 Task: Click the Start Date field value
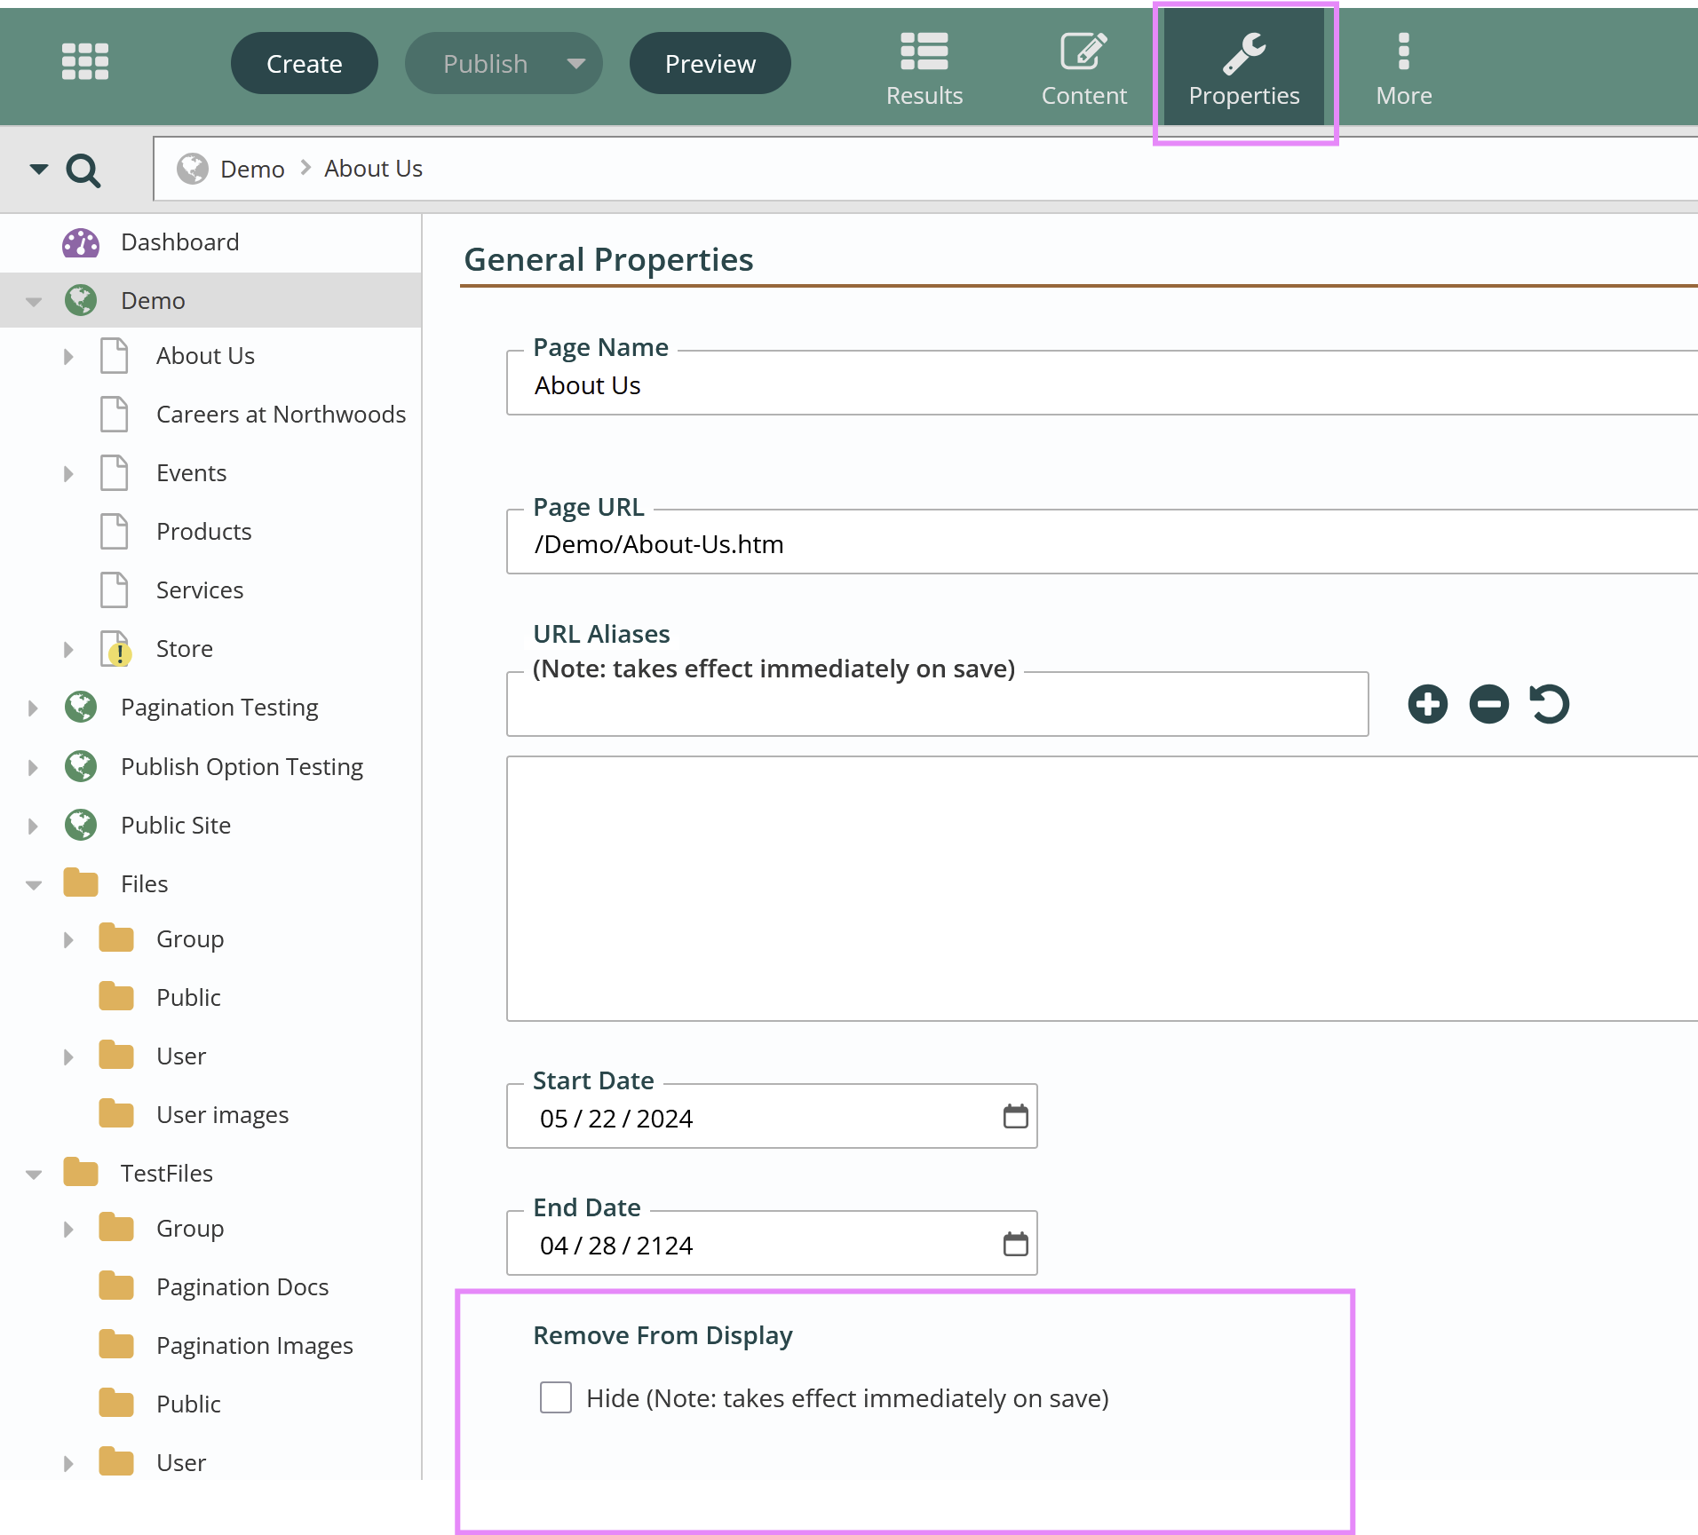[616, 1119]
